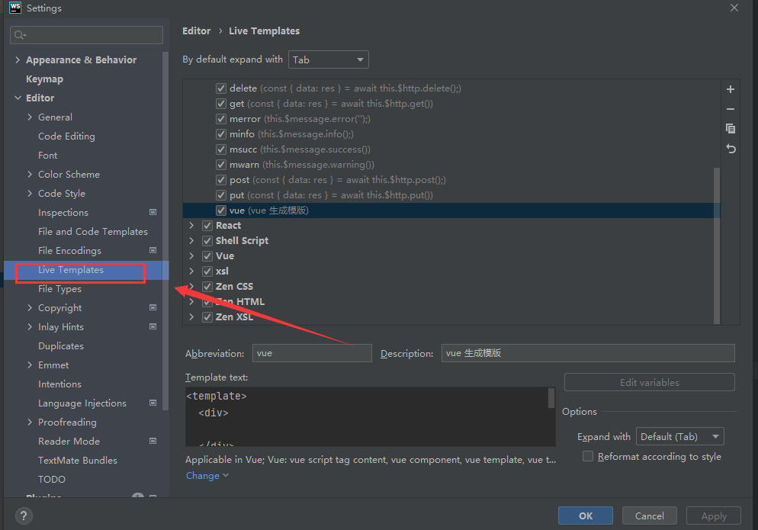The image size is (758, 530).
Task: Click the modified-settings icon beside Copyright
Action: coord(153,307)
